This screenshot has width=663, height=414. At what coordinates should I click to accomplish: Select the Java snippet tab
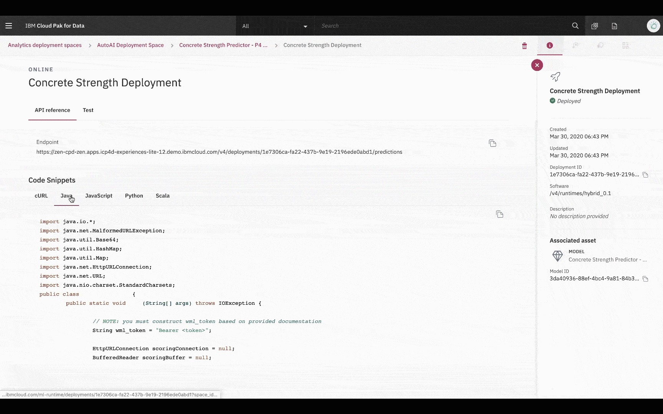[x=66, y=195]
